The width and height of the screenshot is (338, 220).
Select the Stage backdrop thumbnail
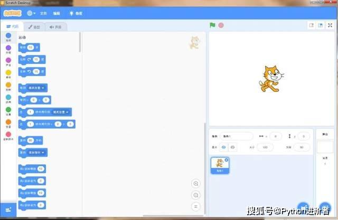coord(325,147)
